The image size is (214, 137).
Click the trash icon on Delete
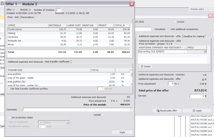(x=142, y=67)
